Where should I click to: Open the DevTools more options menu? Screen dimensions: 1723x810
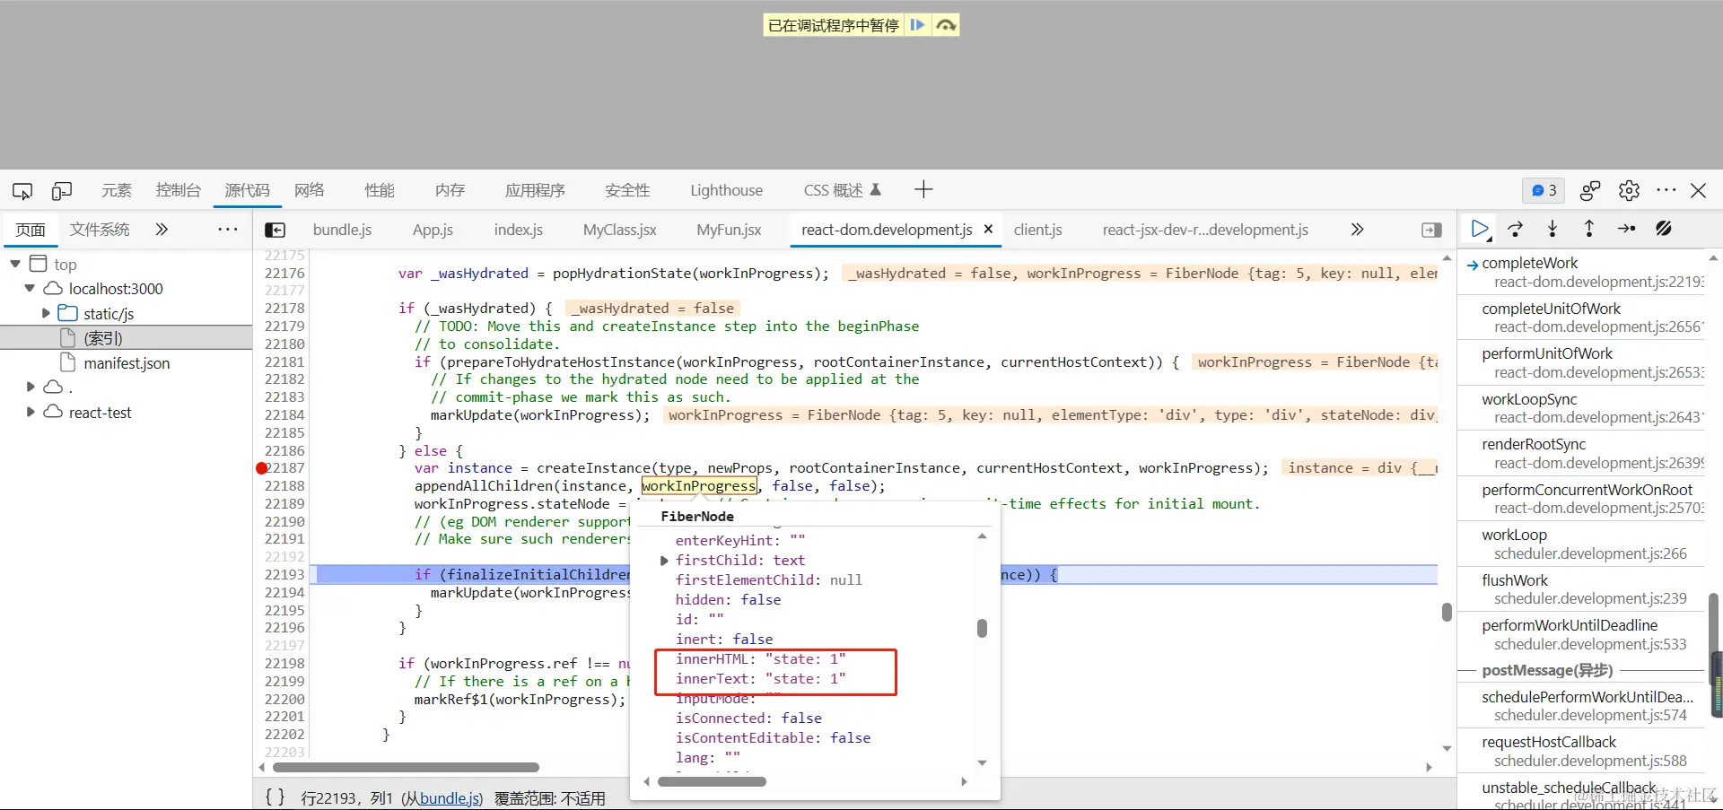[1666, 190]
